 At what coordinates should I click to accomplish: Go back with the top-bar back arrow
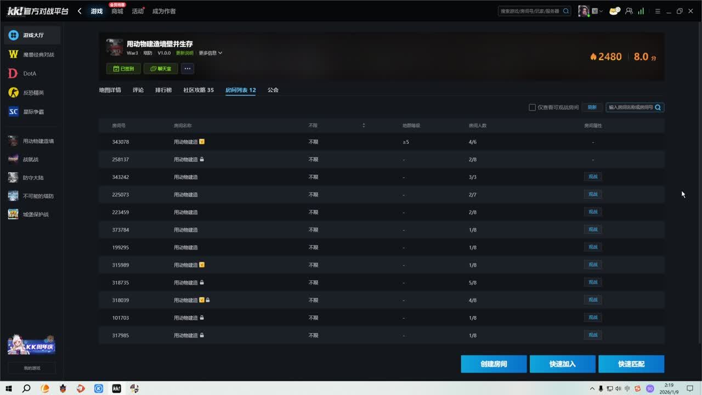coord(80,11)
